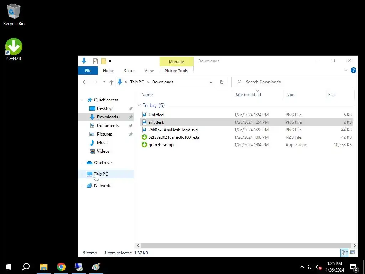
Task: Switch to the Share ribbon tab
Action: click(x=129, y=71)
